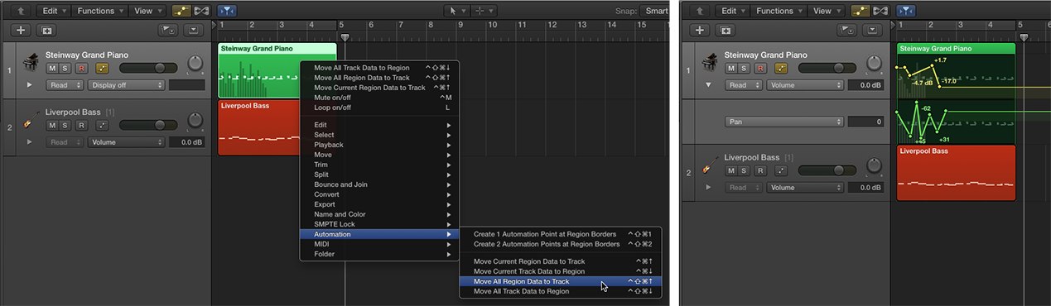1051x306 pixels.
Task: Solo the Steinway Grand Piano track in the left window
Action: pos(65,68)
